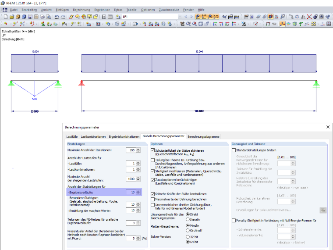Decrease Ergebnisverläufe stepper value
This screenshot has width=333, height=250.
(138, 193)
